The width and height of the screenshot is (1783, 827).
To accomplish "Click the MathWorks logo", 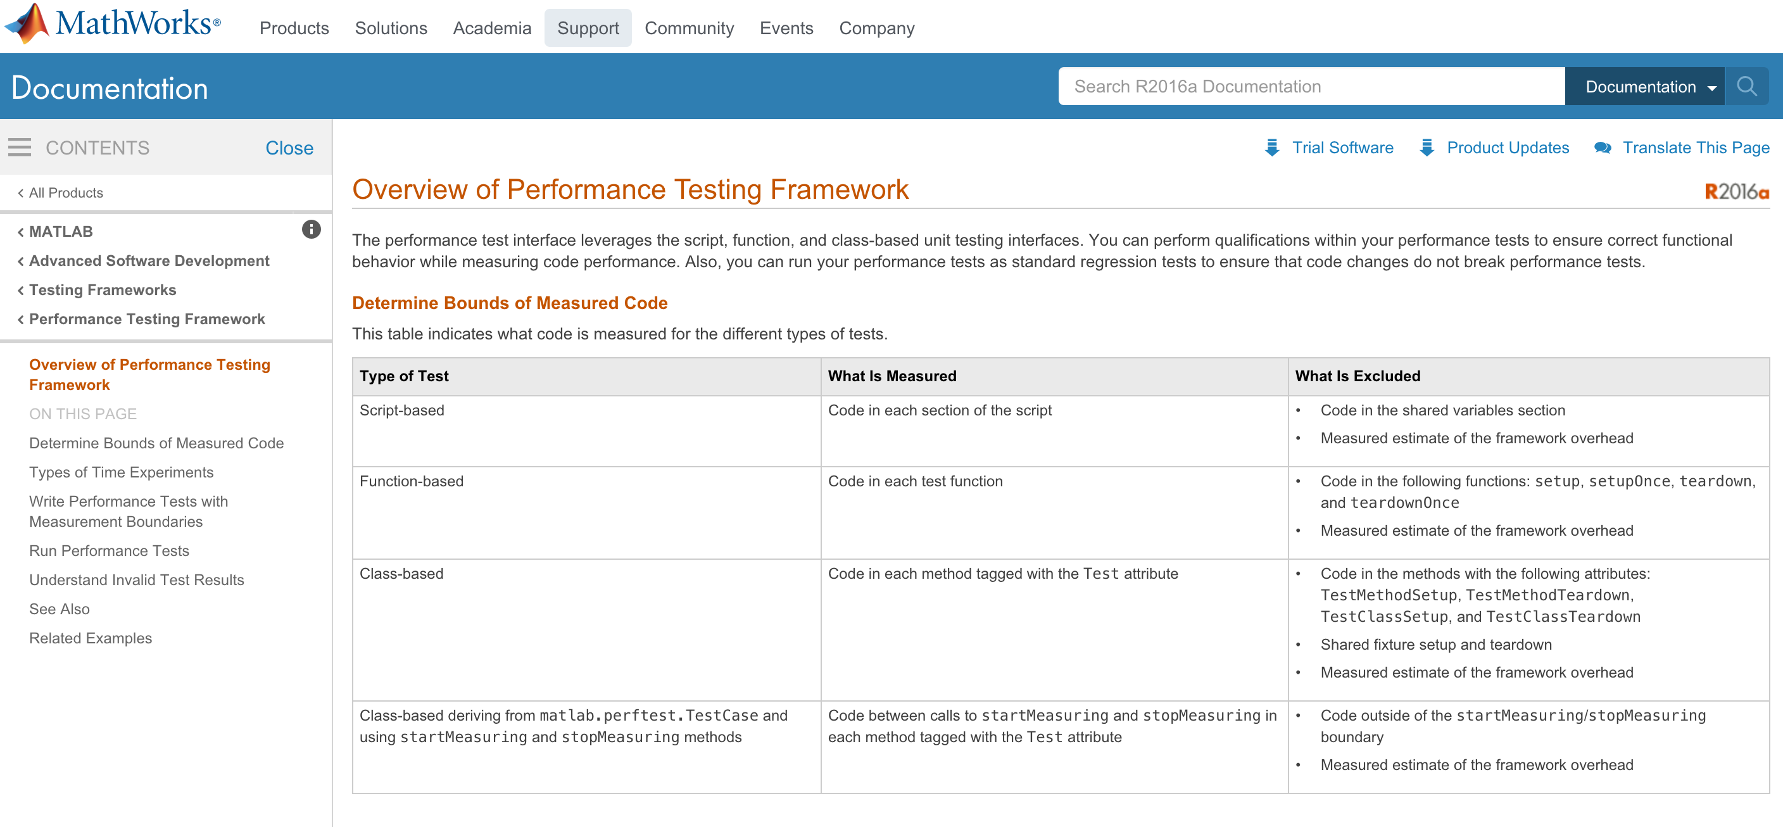I will pos(112,24).
